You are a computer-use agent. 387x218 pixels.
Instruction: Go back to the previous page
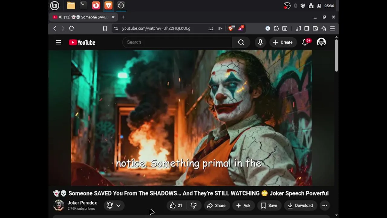tap(55, 28)
